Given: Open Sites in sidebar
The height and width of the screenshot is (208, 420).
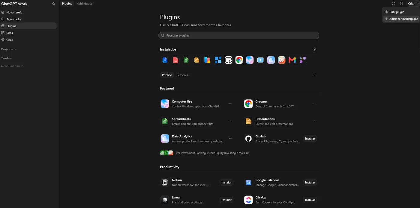Looking at the screenshot, I should [28, 33].
